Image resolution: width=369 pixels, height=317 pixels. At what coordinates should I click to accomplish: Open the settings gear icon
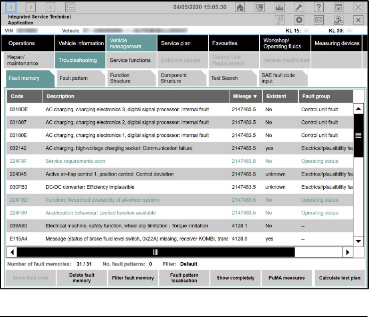299,20
